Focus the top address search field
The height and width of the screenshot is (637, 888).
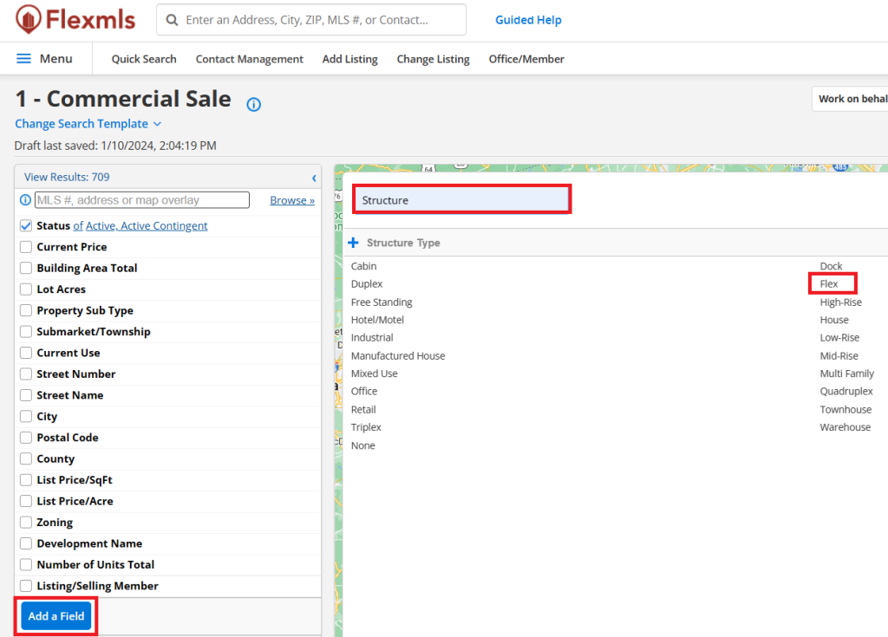pos(311,20)
